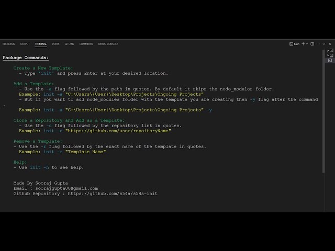Close the terminal panel

[x=330, y=44]
